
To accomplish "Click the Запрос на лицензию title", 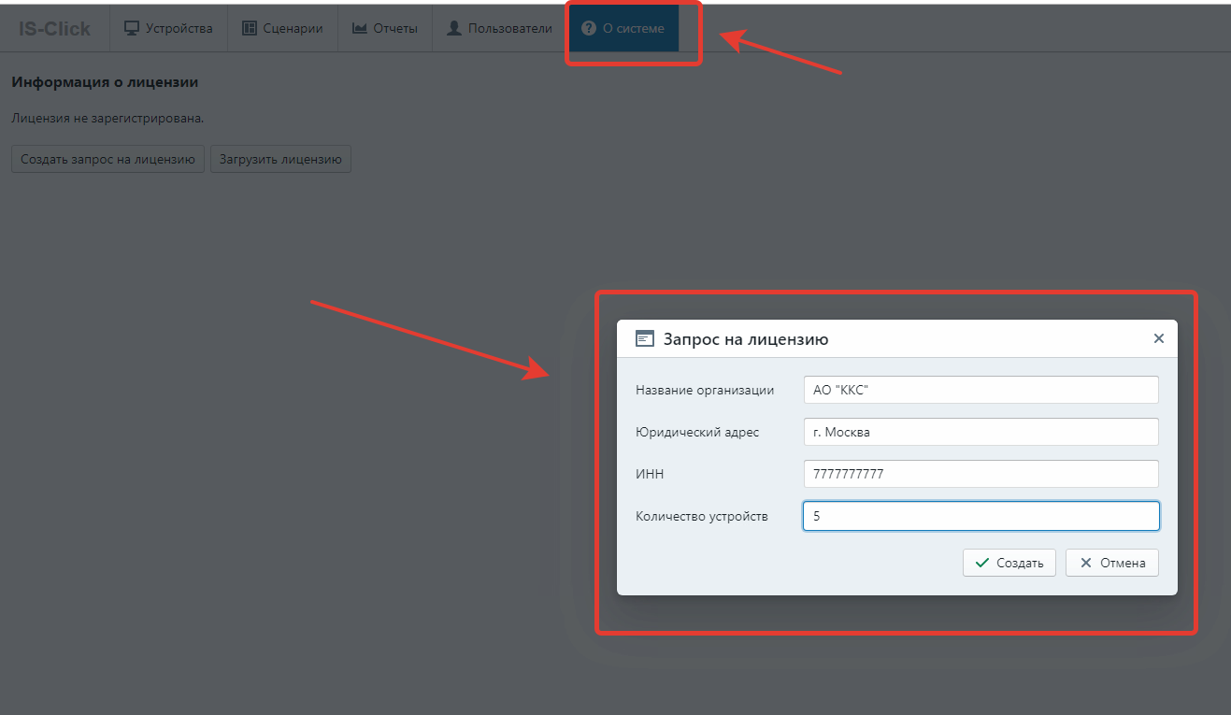I will coord(746,339).
